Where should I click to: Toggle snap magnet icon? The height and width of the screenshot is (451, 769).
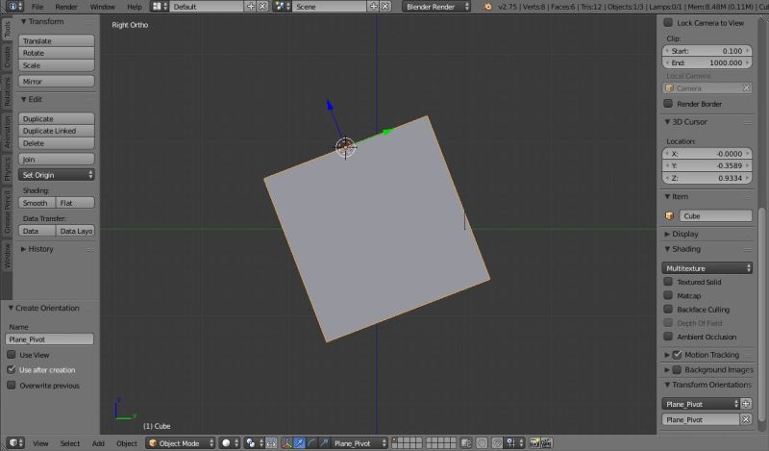(497, 443)
